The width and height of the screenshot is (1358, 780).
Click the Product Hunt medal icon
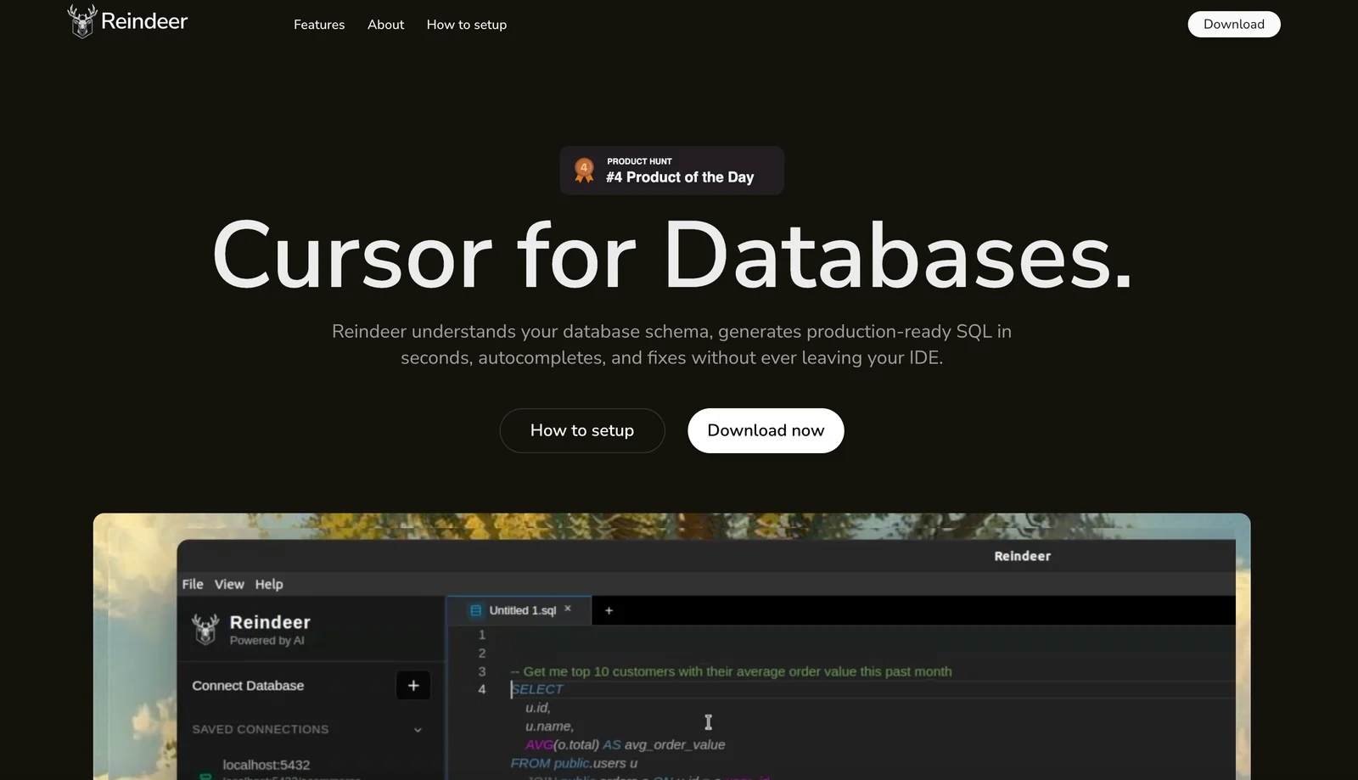click(x=584, y=170)
